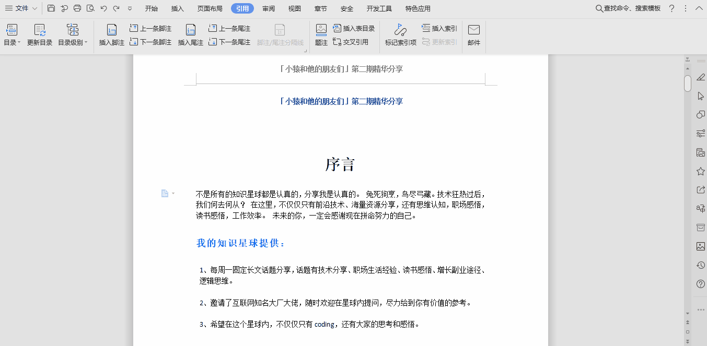
Task: Click 查找命令、搜索模板 search box
Action: tap(629, 8)
